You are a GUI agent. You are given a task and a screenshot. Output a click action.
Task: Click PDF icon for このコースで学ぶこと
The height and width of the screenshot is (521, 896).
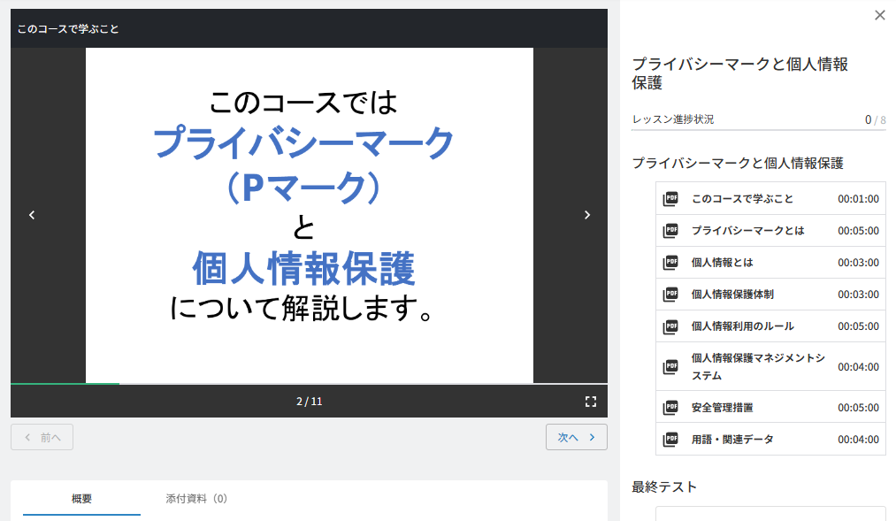(x=670, y=199)
